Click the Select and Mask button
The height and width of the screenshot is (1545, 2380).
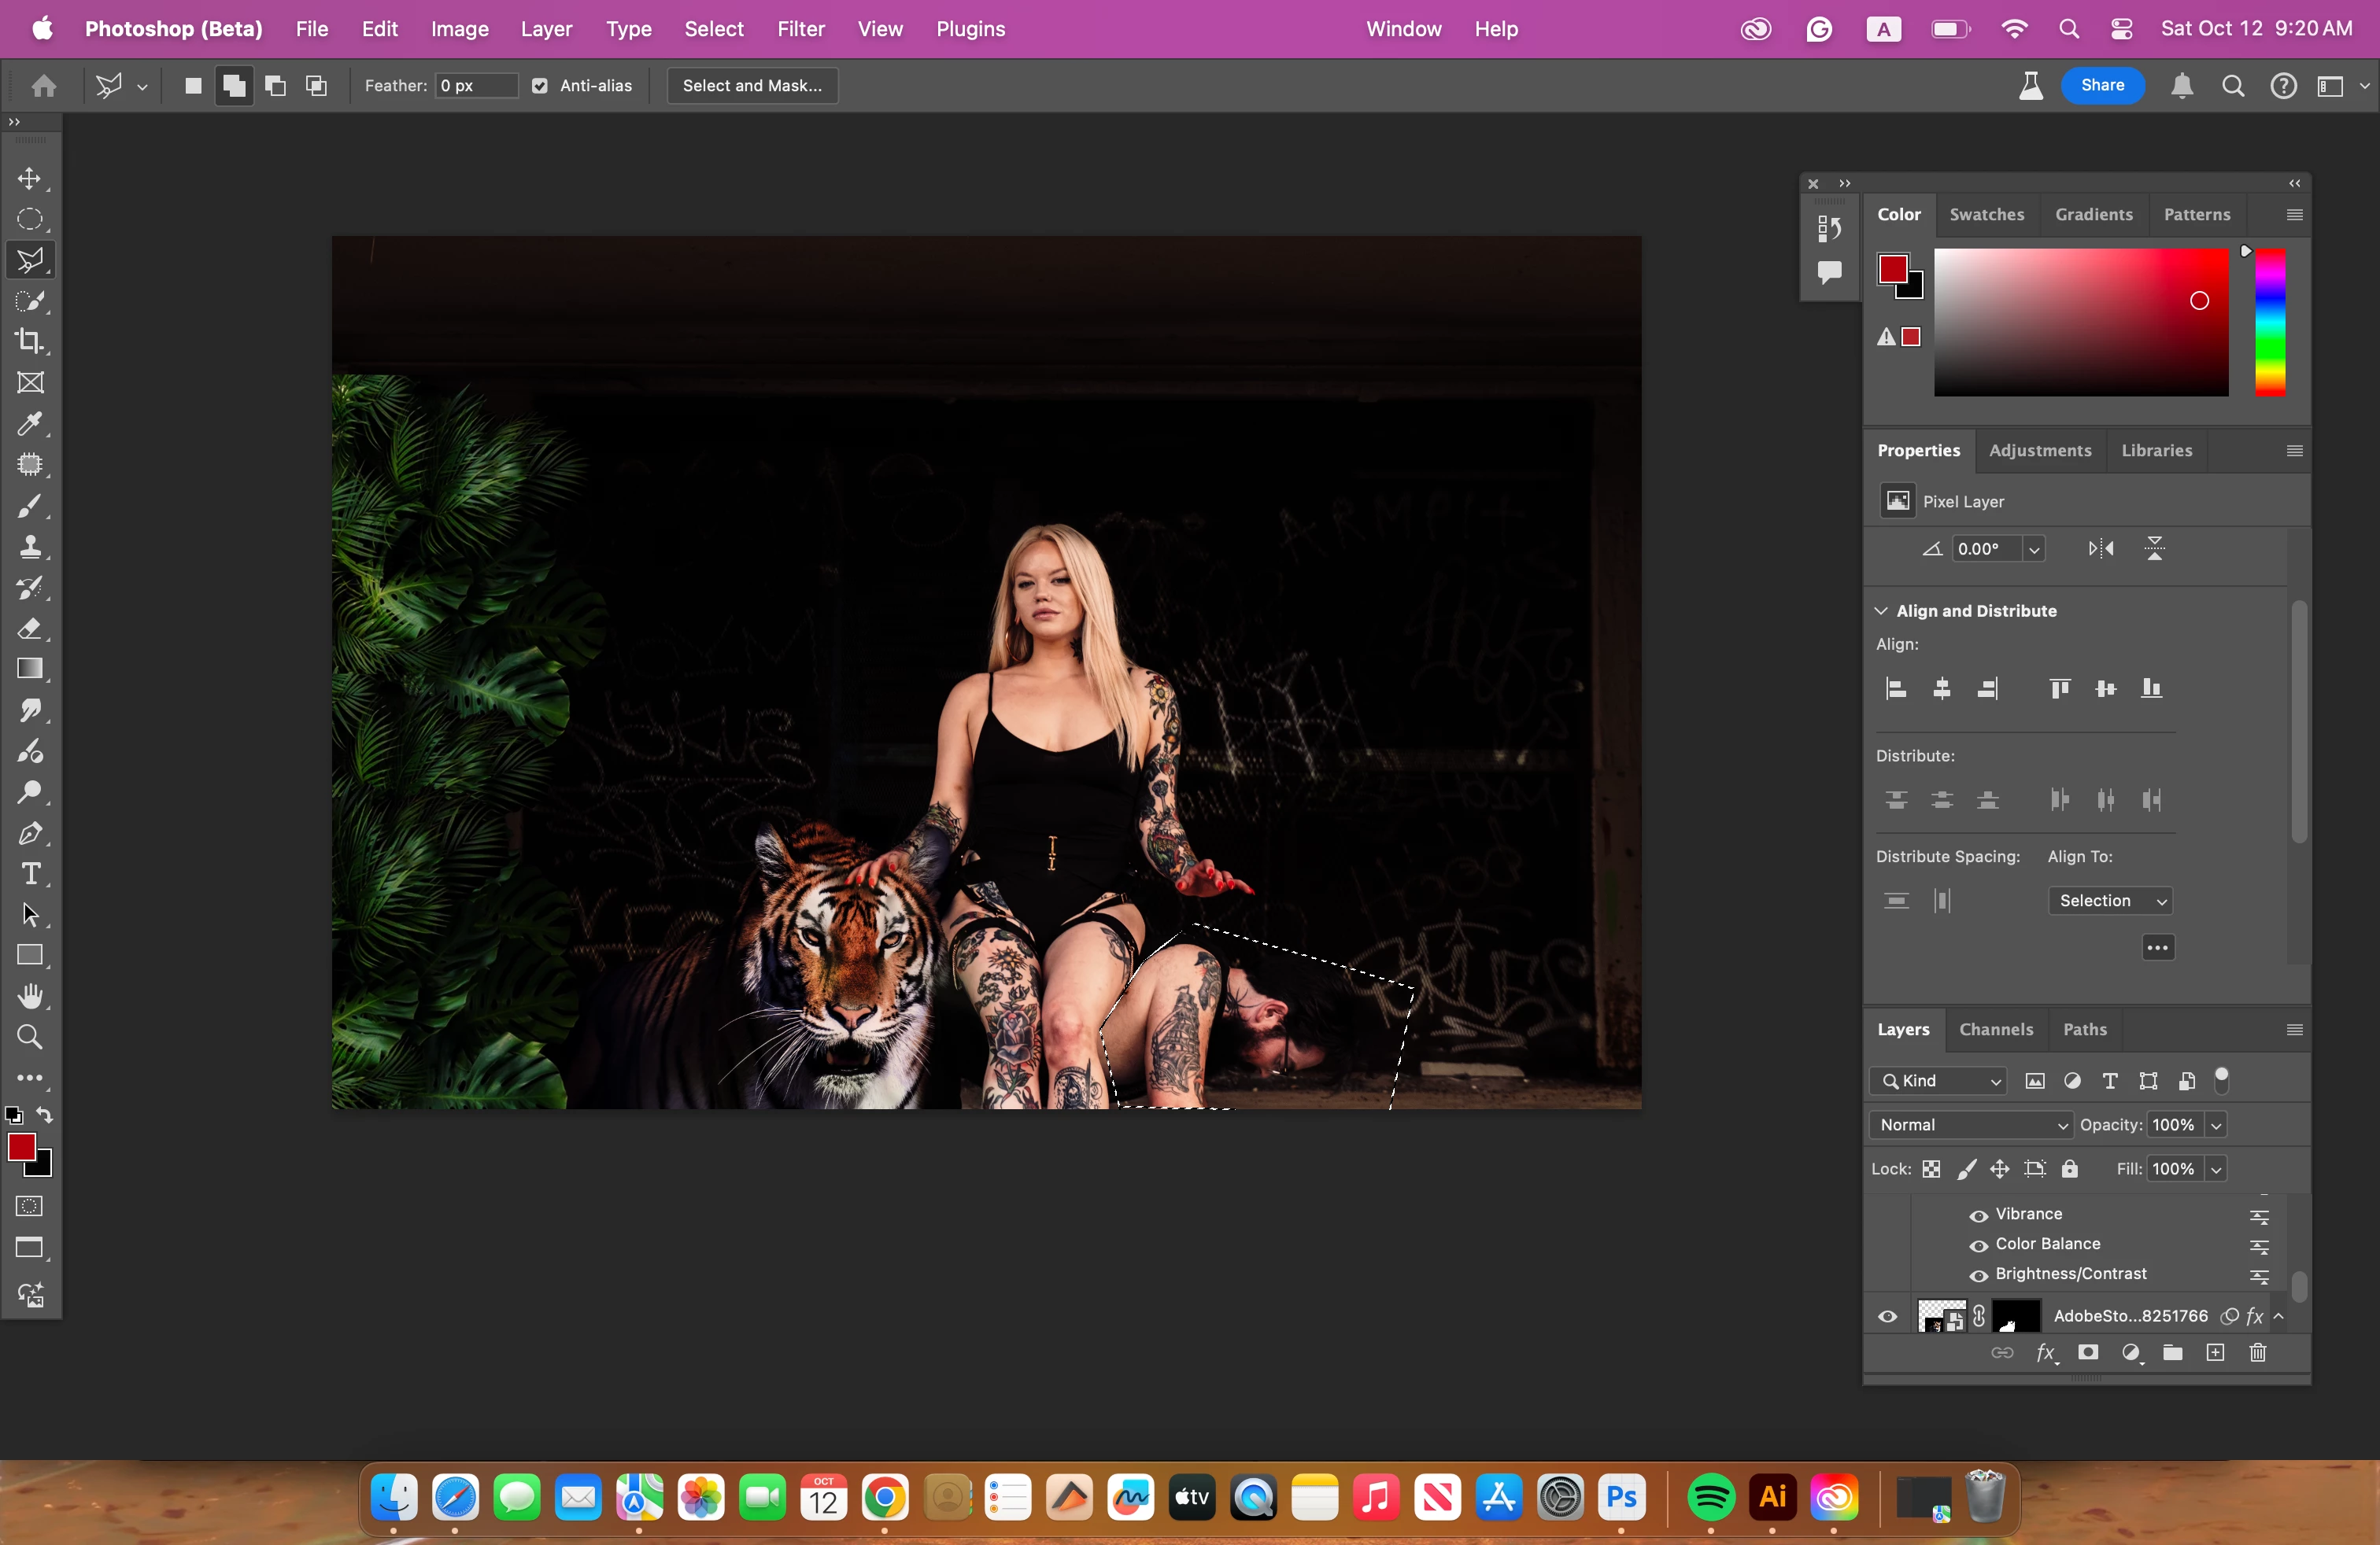point(752,86)
